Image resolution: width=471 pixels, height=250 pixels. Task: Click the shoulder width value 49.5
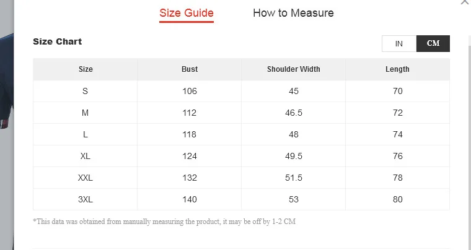tap(294, 156)
